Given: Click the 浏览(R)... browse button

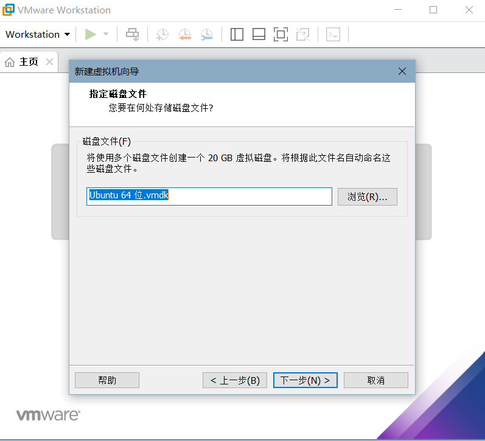Looking at the screenshot, I should click(x=367, y=196).
